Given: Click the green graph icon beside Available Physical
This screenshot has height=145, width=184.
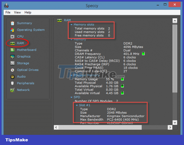Looking at the screenshot, I should click(x=122, y=86).
